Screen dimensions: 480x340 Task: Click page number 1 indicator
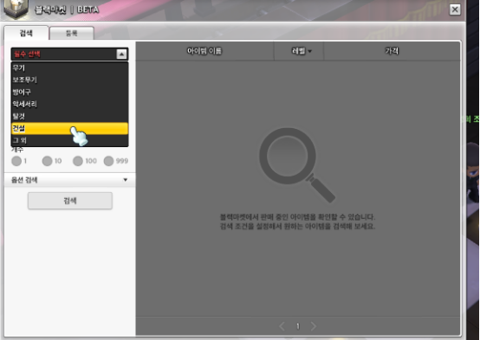(x=297, y=326)
